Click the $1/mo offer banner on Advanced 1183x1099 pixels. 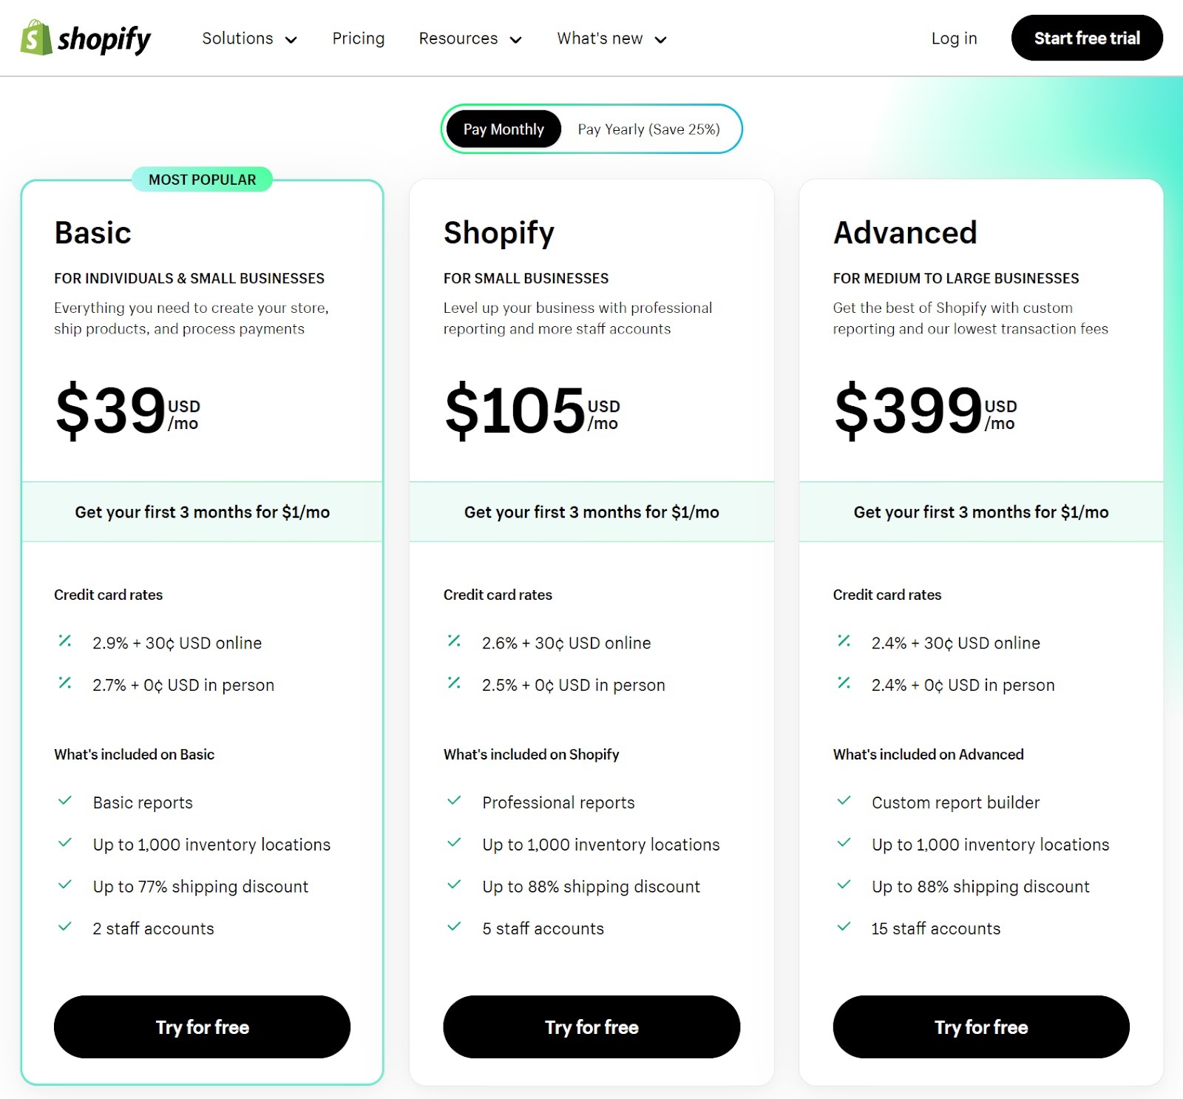point(980,511)
